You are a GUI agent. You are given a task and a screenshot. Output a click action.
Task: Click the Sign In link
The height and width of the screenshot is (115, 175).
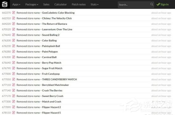point(164,4)
